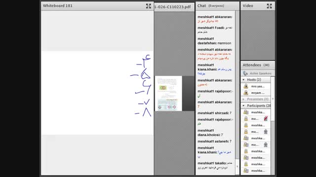The image size is (316, 177).
Task: Click the raised-hand status icon beside participant
Action: (x=266, y=119)
